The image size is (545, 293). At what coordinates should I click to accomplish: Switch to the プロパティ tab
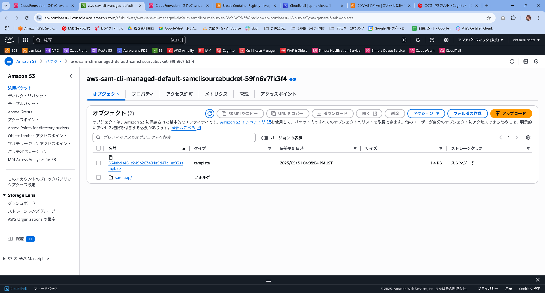pos(143,94)
